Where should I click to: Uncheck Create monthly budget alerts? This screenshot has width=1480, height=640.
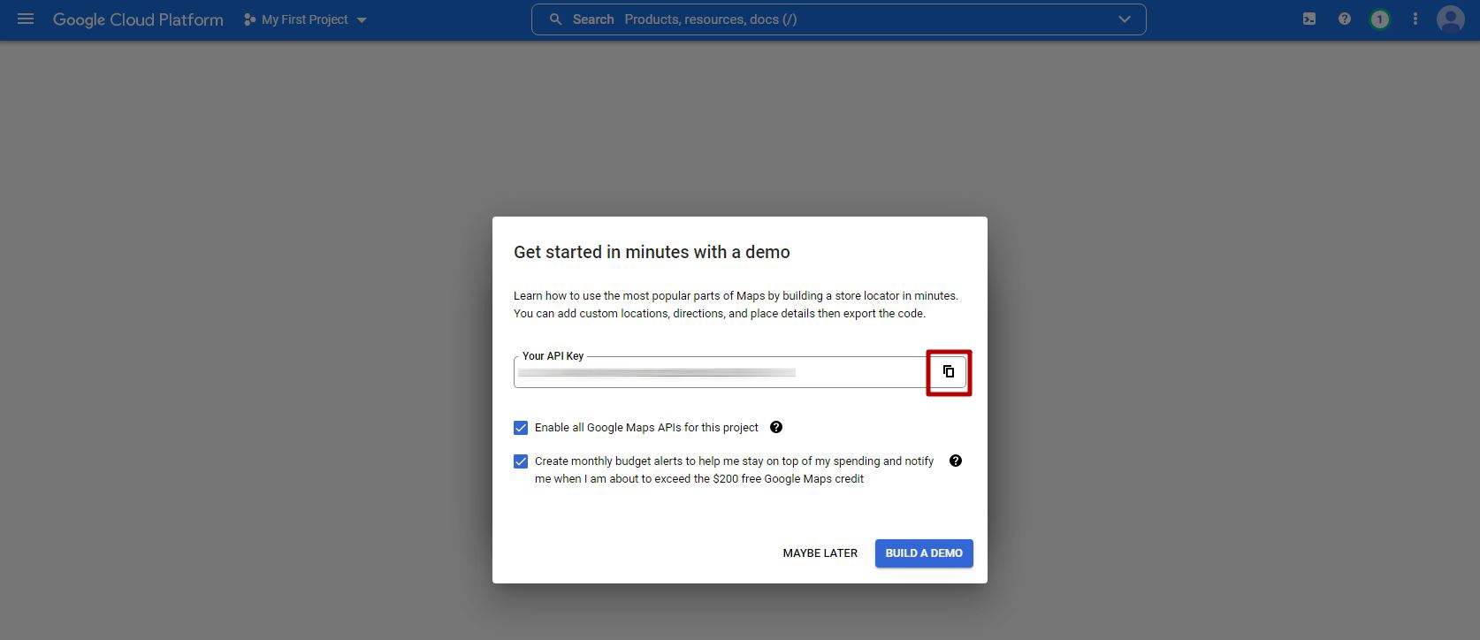[521, 461]
